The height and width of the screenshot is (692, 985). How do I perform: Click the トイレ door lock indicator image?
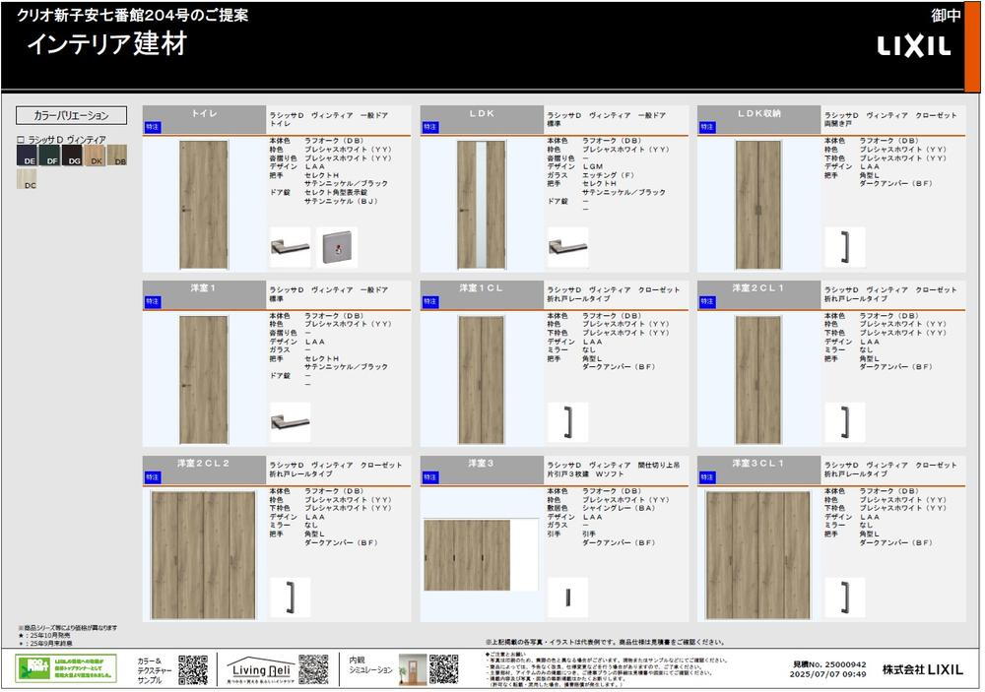337,247
